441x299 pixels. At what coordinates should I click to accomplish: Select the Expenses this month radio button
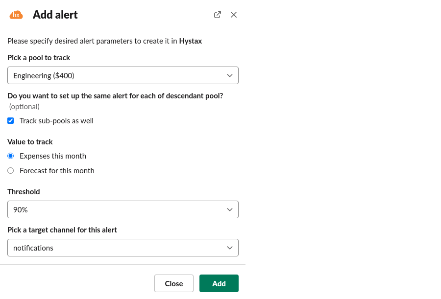(x=11, y=156)
